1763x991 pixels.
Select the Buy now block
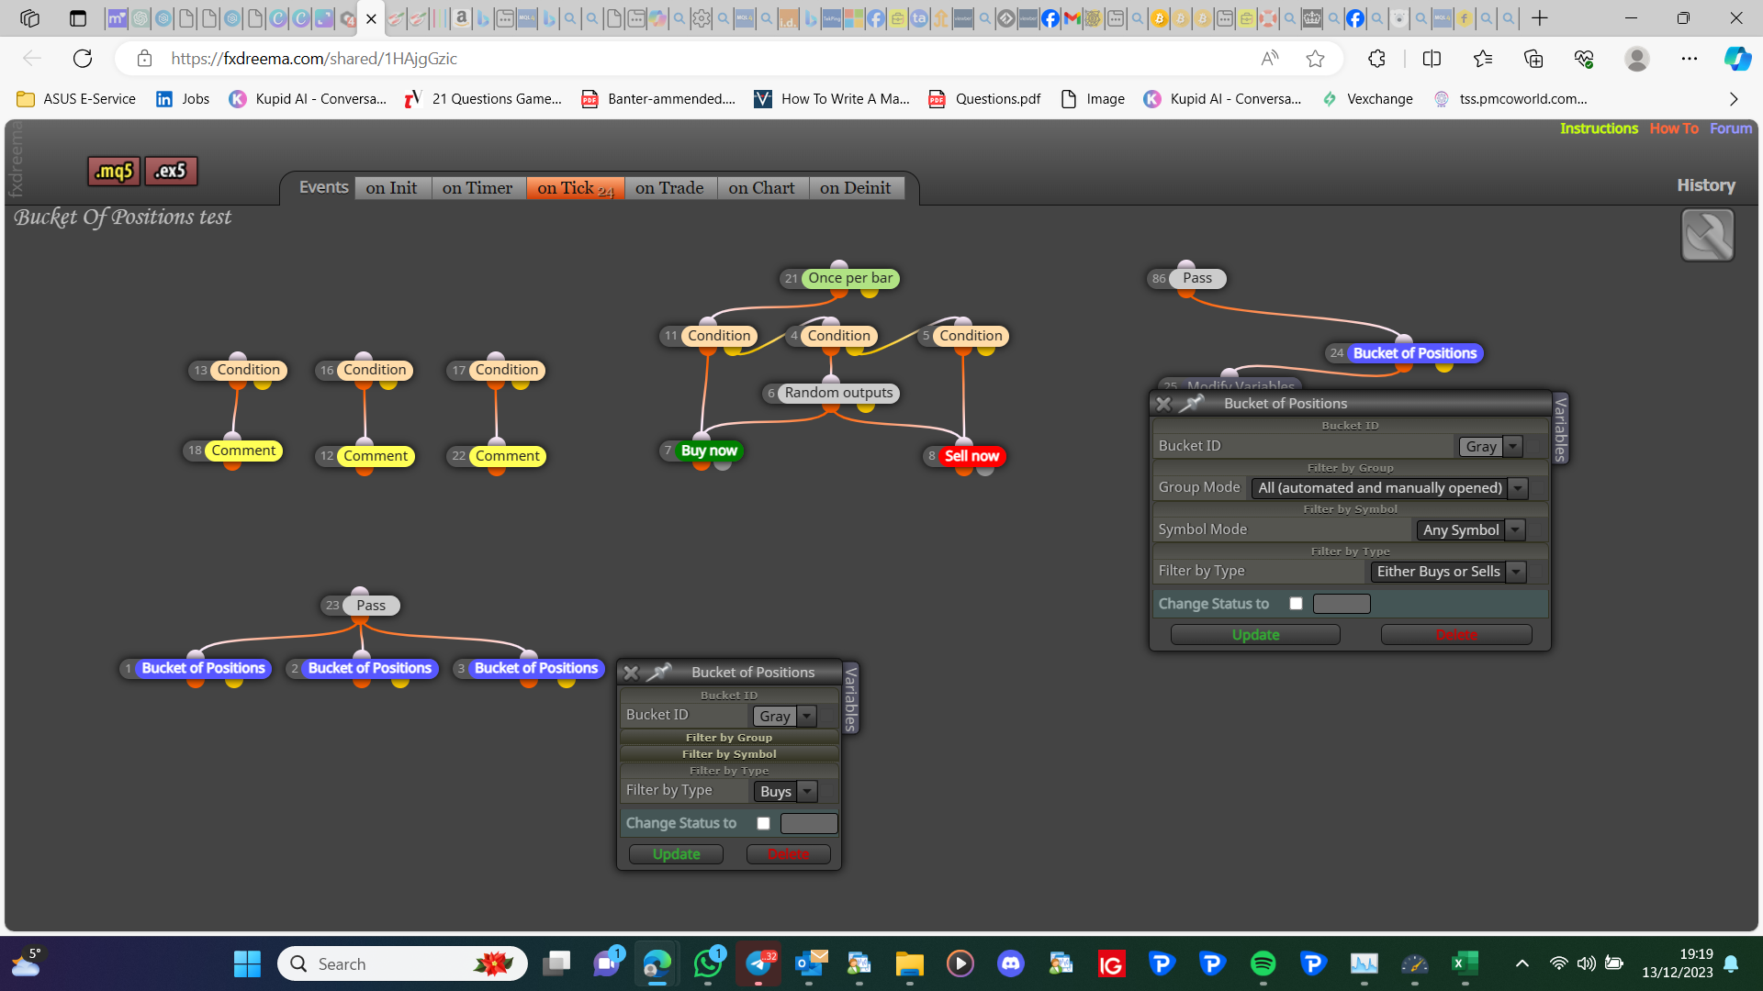709,451
